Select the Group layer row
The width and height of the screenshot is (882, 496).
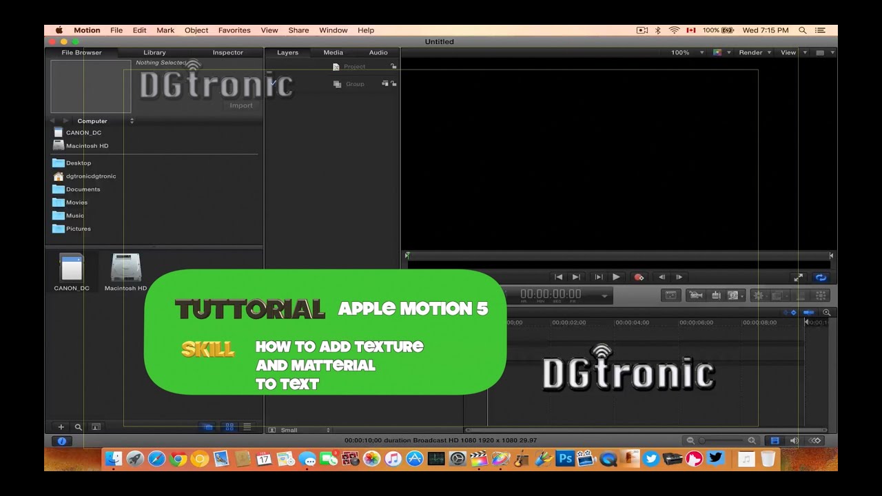pos(332,84)
